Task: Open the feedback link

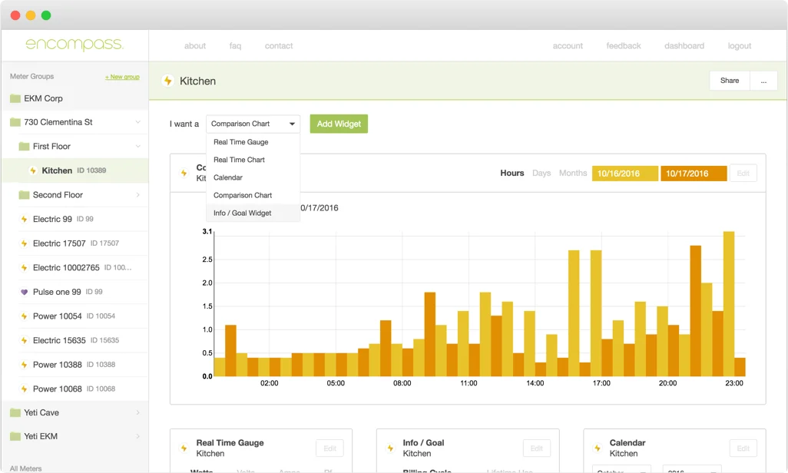Action: pos(624,46)
